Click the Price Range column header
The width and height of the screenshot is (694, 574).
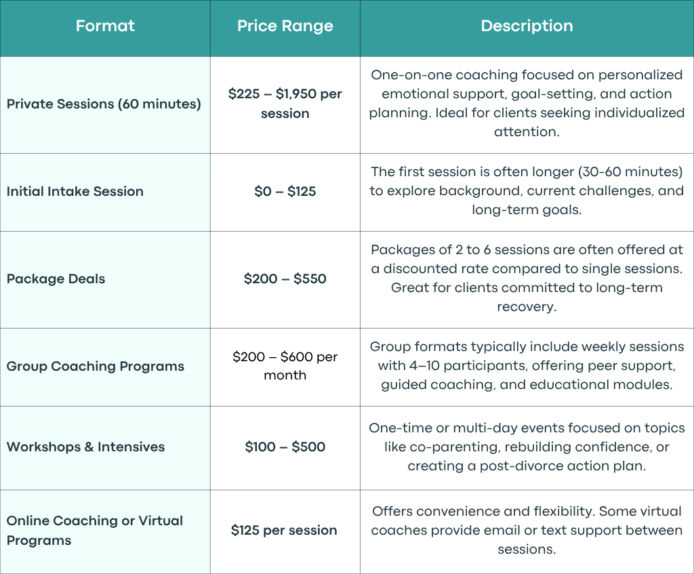coord(285,26)
